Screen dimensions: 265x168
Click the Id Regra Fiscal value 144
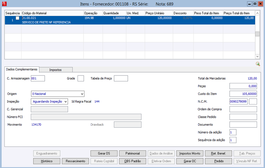[97, 102]
